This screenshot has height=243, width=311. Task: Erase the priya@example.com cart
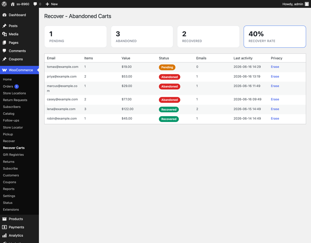coord(275,76)
